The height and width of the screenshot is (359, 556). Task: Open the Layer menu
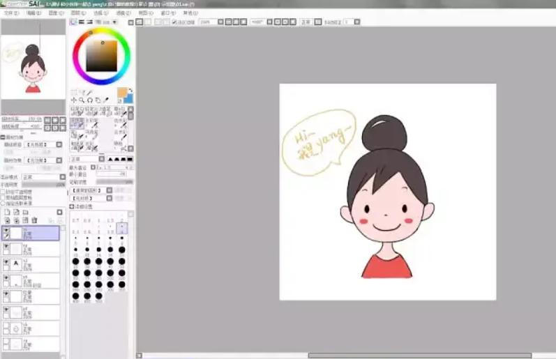[x=78, y=13]
